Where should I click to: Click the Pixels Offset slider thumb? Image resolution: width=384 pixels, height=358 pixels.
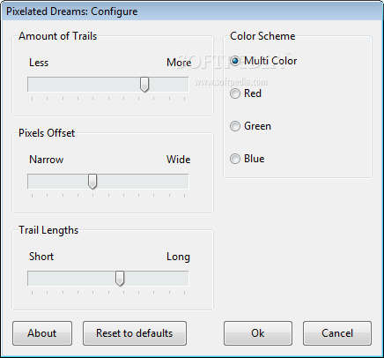(92, 182)
